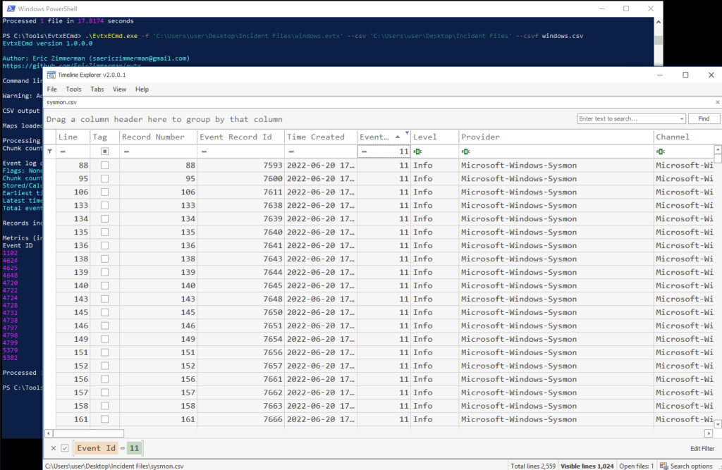This screenshot has width=722, height=470.
Task: Open Provider column filter operator icon
Action: (465, 151)
